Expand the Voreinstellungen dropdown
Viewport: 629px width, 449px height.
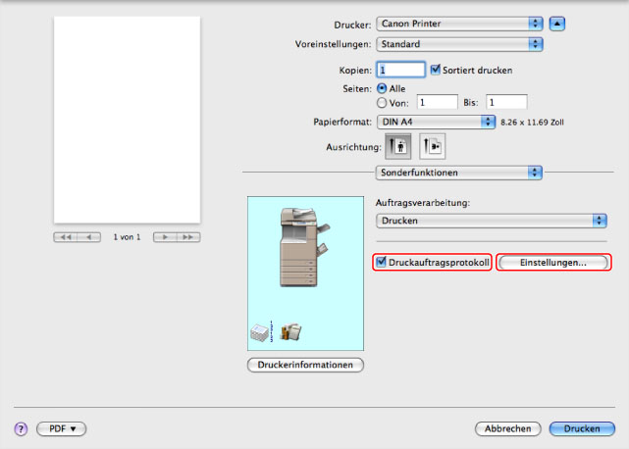[x=459, y=44]
